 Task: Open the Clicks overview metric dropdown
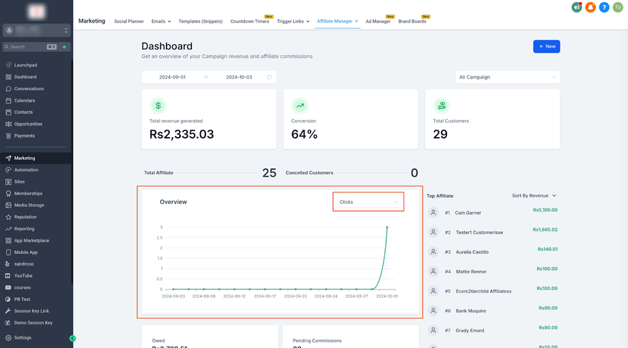pyautogui.click(x=368, y=202)
